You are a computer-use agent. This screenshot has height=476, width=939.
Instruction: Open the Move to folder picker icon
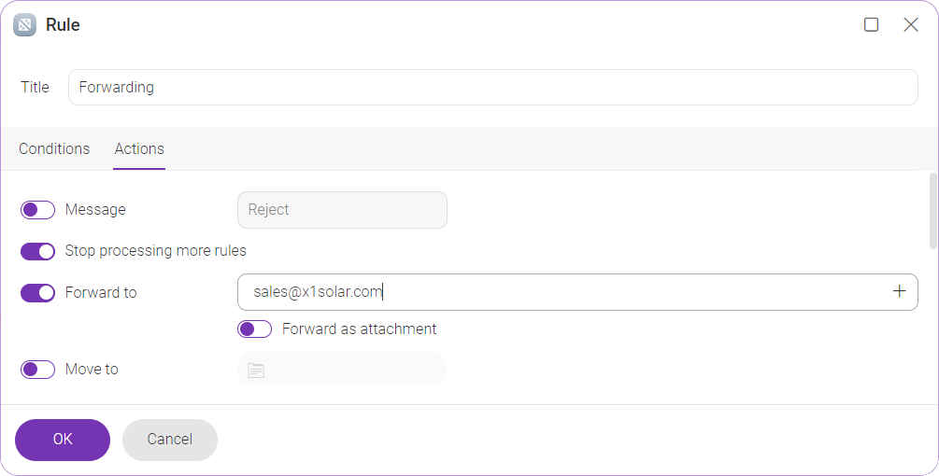[256, 371]
